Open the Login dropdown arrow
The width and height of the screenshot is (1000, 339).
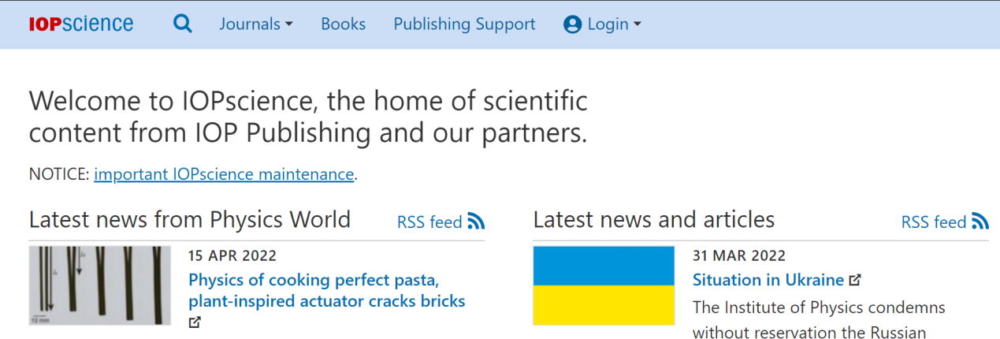tap(638, 24)
